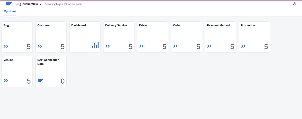Expand the BugTruckerNew title dropdown arrow
302x119 pixels.
41,4
